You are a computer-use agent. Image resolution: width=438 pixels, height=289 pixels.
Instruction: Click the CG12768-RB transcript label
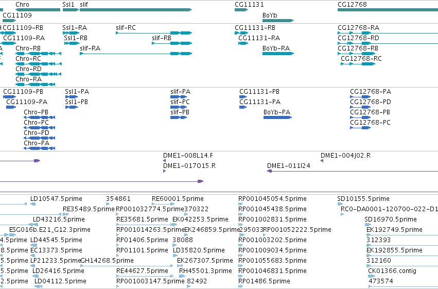[358, 48]
